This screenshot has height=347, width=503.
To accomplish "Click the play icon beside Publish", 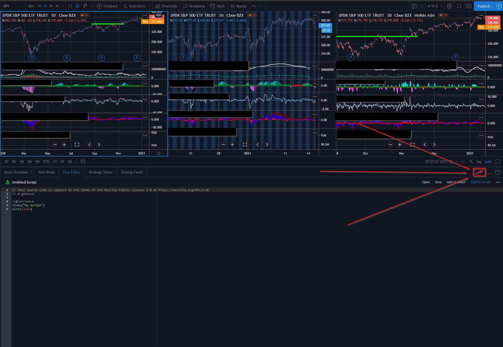I will [499, 6].
